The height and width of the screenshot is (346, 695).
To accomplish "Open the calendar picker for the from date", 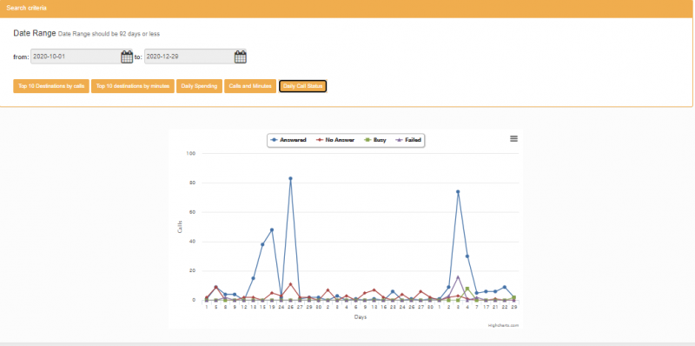I will (x=127, y=57).
